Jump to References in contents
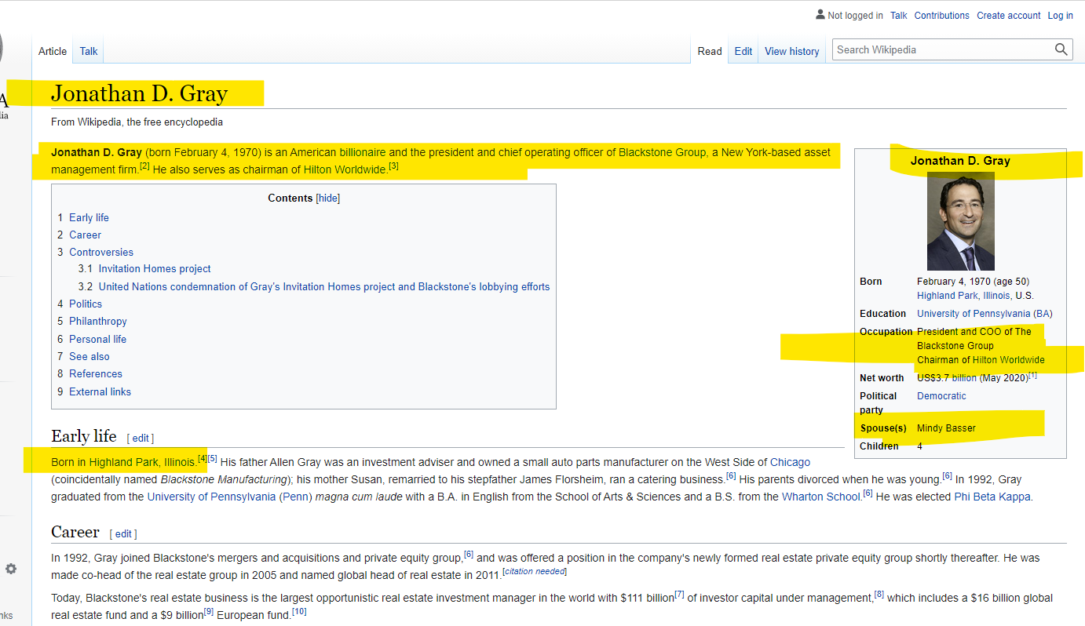 (x=96, y=373)
